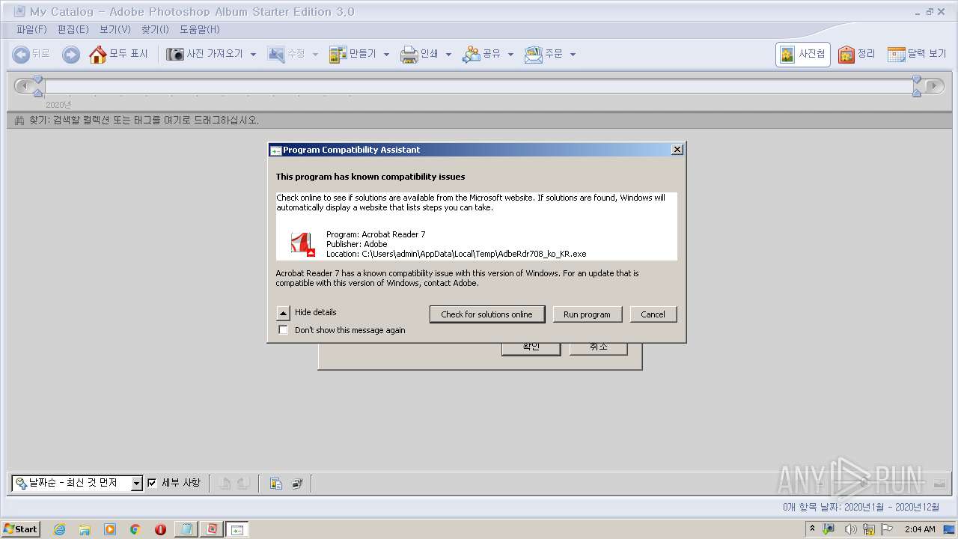Click the rotate right icon in bottom bar

(242, 484)
